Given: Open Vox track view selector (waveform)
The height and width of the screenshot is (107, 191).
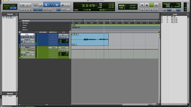Looking at the screenshot, I should click(x=28, y=40).
